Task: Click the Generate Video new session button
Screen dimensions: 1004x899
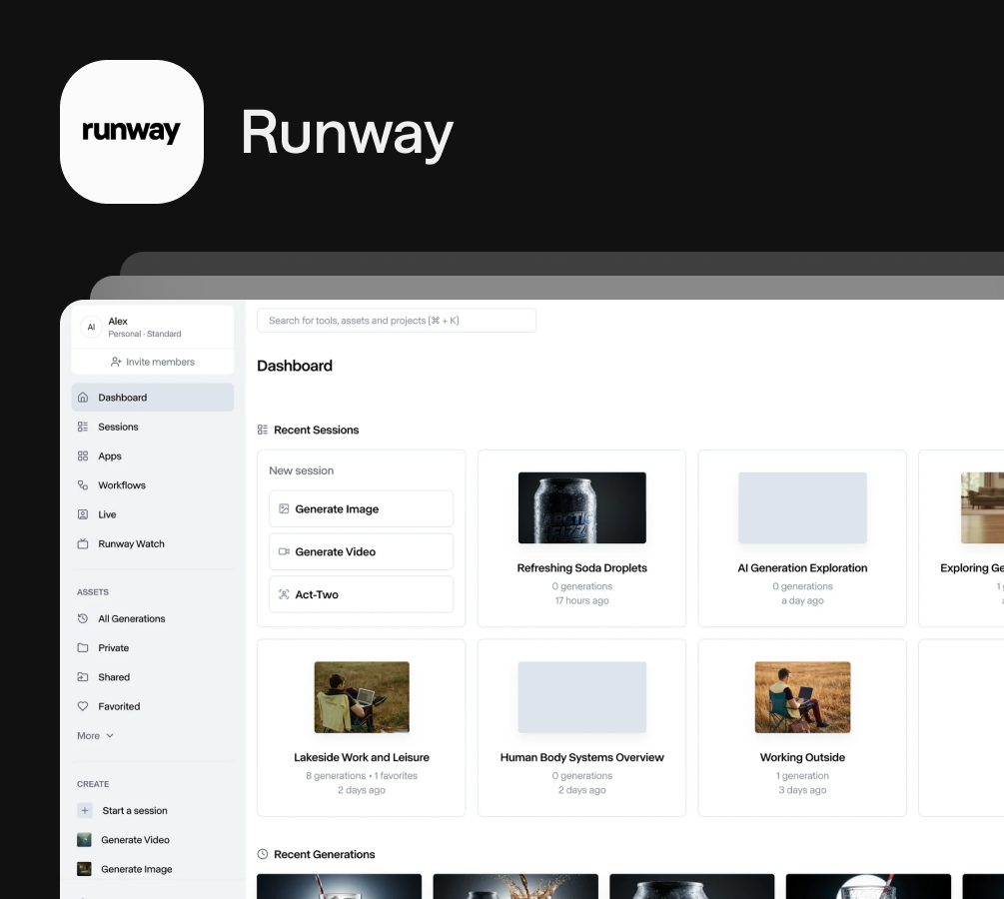Action: [361, 551]
